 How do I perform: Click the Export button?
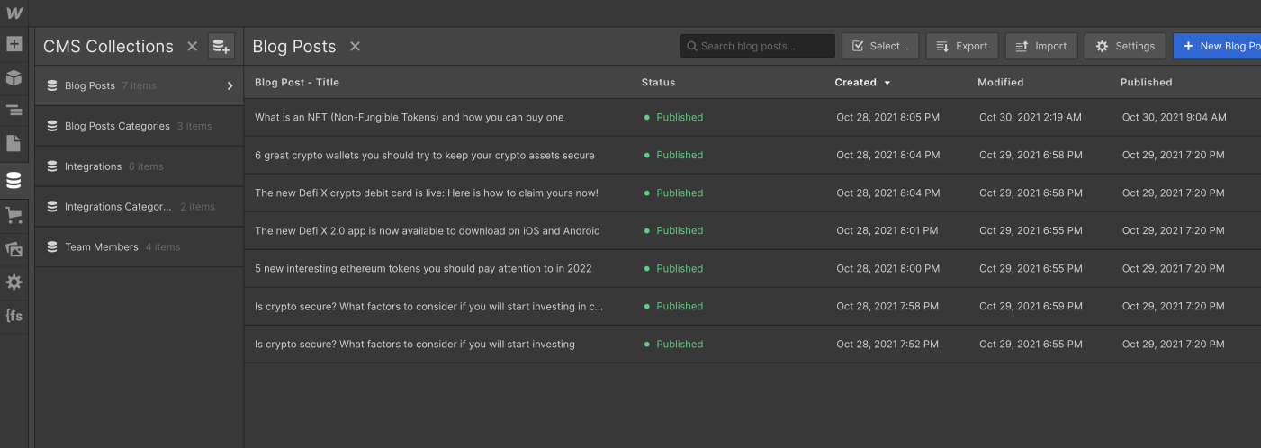pos(962,46)
